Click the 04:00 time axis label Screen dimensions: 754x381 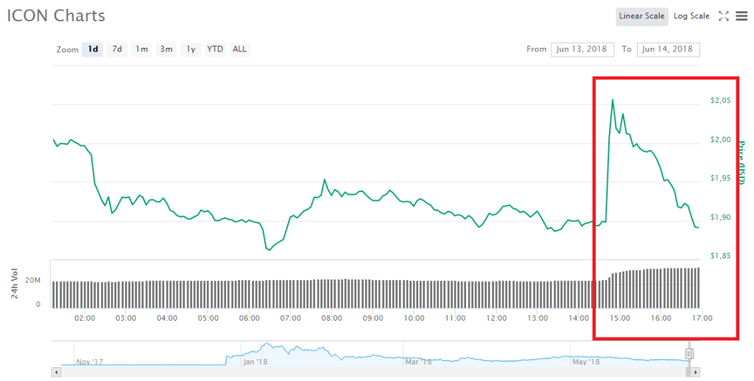coord(167,318)
